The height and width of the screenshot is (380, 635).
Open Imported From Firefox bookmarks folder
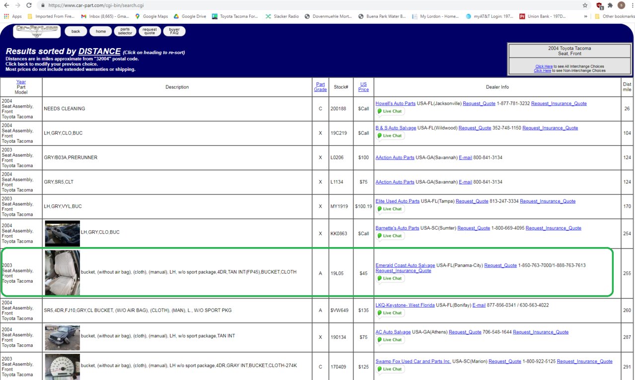click(51, 16)
